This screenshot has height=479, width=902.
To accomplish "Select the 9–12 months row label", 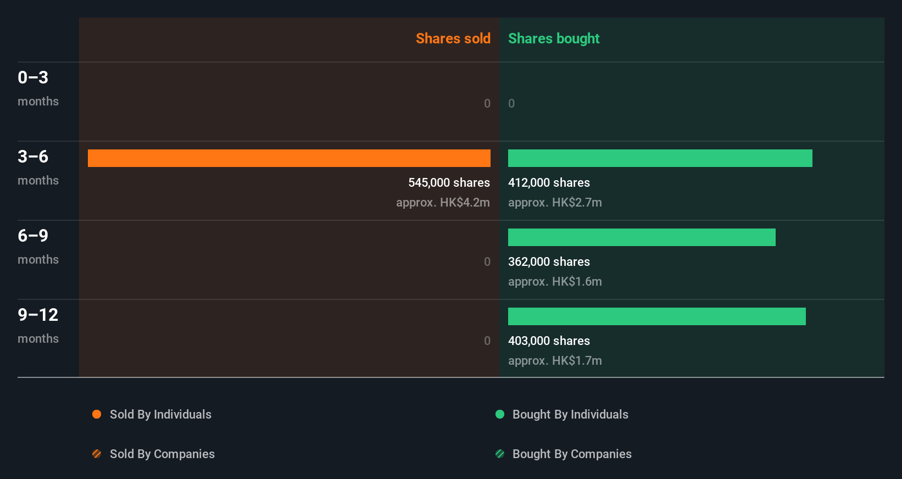I will 38,325.
